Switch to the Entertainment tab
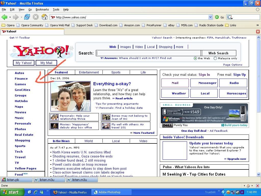Image resolution: width=261 pixels, height=196 pixels. point(89,72)
